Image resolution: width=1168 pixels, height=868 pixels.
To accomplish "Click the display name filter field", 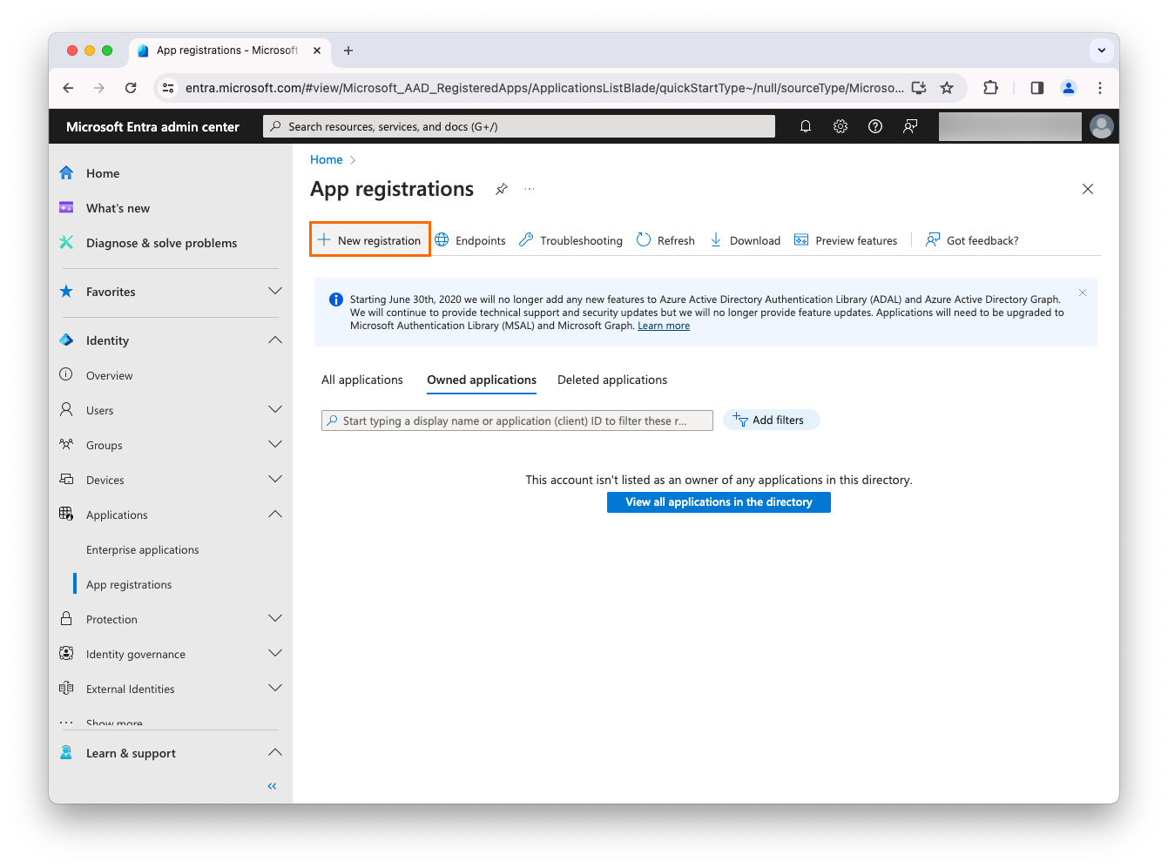I will pos(516,420).
